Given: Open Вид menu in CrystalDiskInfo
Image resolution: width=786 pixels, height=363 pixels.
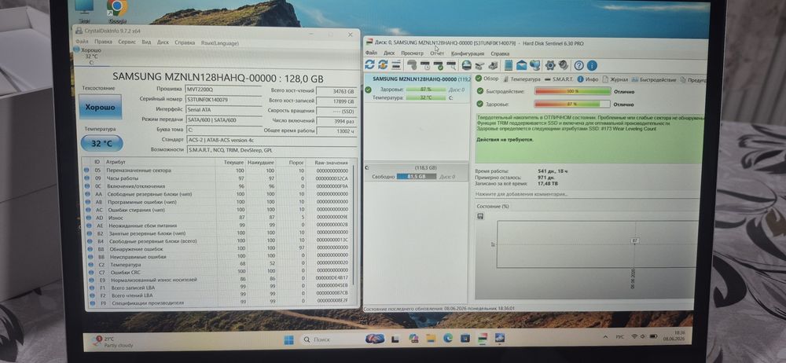Looking at the screenshot, I should click(146, 42).
